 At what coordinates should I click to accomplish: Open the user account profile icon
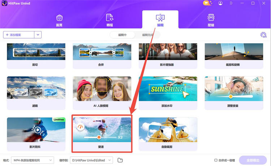[x=220, y=3]
